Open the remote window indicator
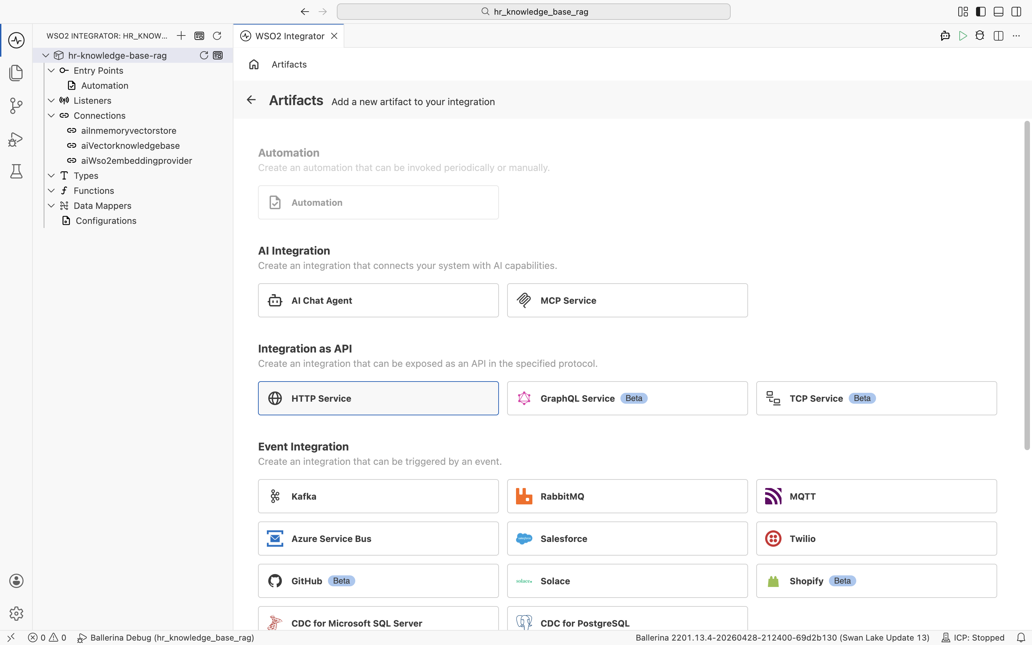 (11, 638)
